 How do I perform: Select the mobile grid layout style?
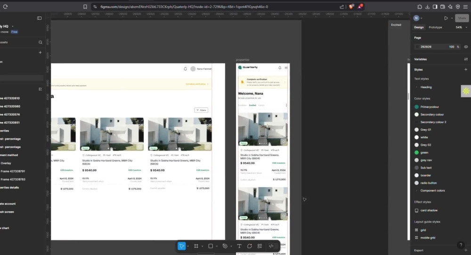tap(428, 238)
